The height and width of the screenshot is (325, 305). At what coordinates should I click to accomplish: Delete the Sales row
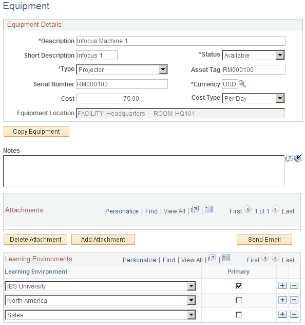tap(294, 314)
